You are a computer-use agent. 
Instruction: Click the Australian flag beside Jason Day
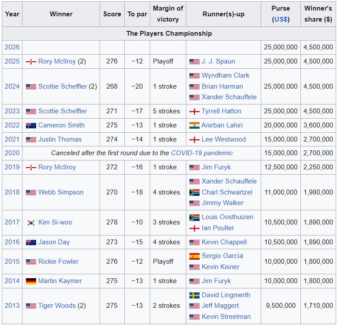point(31,242)
